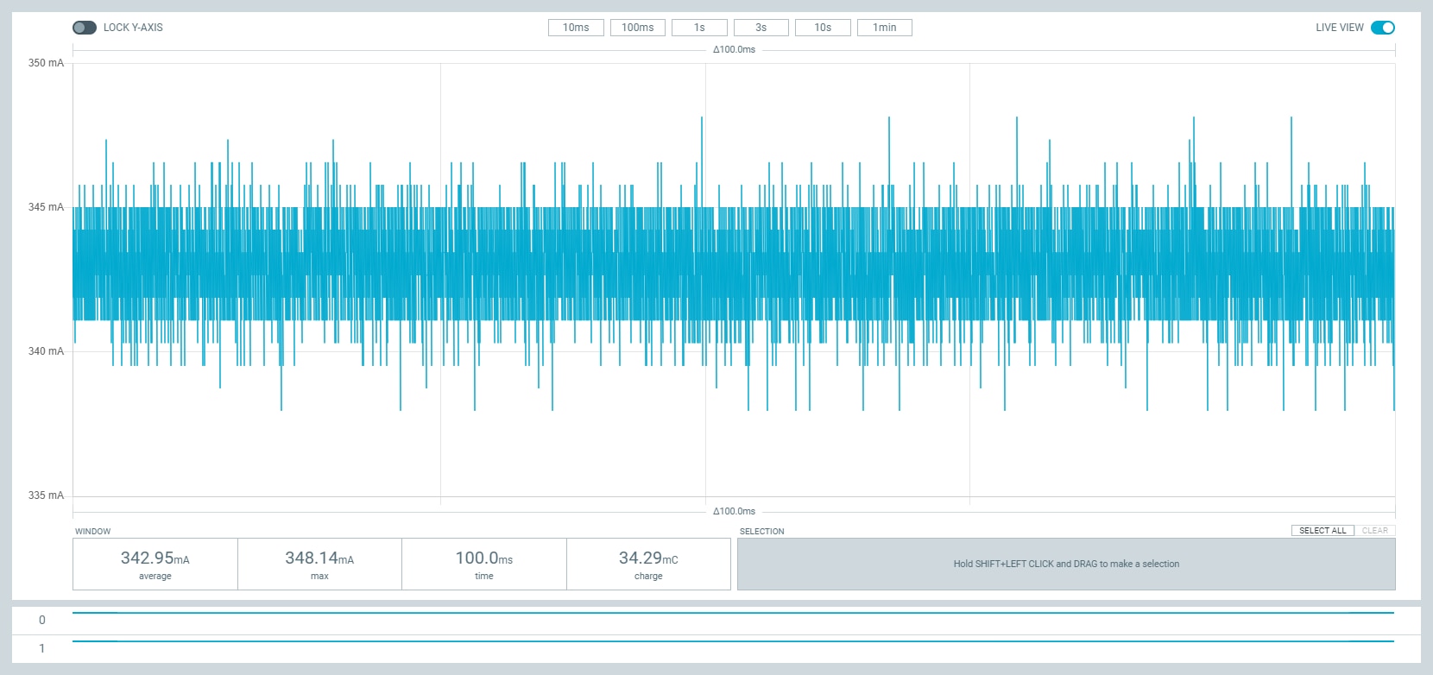Click the digital channel 0 trace line
Image resolution: width=1433 pixels, height=675 pixels.
point(734,613)
